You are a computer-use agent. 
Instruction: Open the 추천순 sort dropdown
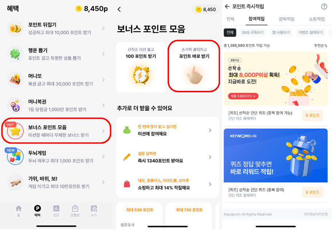[x=321, y=45]
